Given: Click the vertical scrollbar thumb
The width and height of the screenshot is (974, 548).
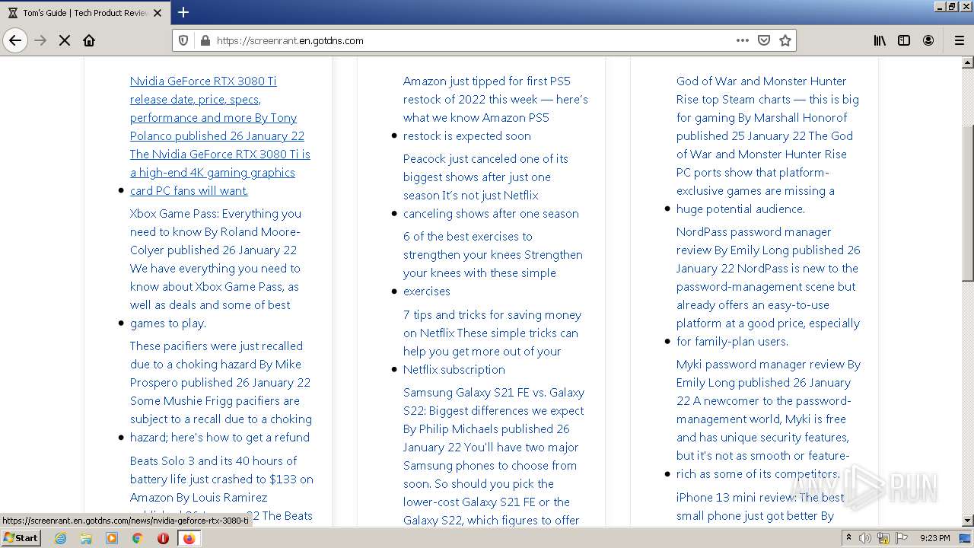Looking at the screenshot, I should (968, 202).
